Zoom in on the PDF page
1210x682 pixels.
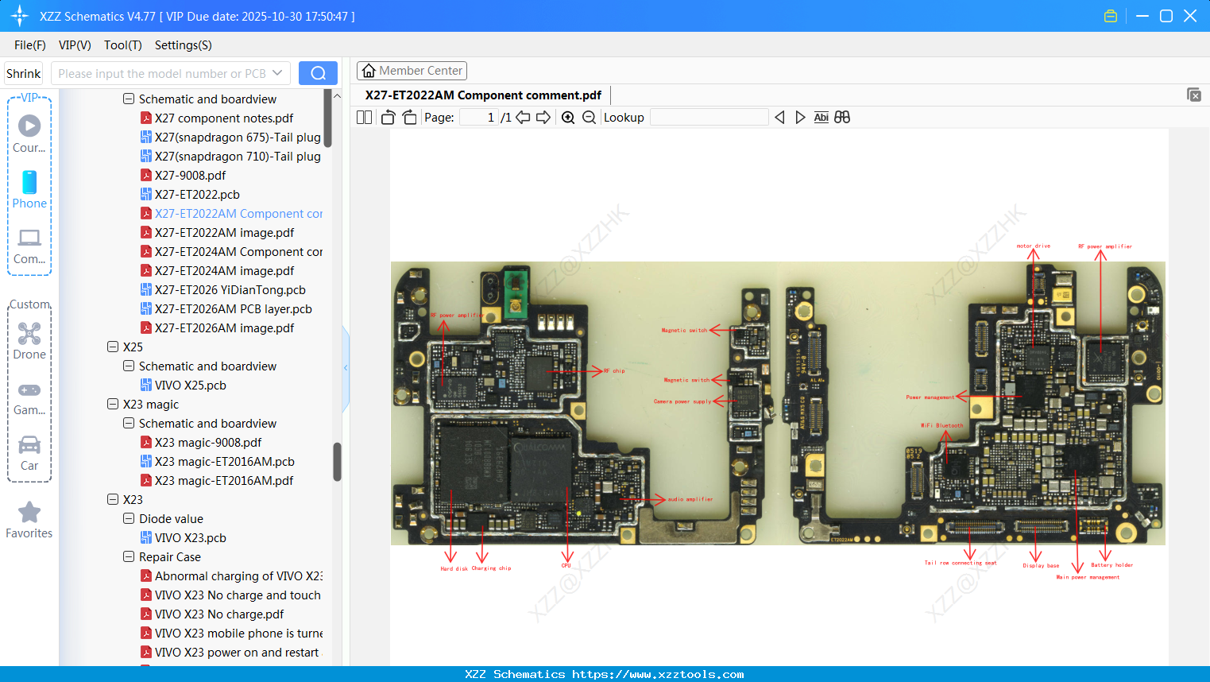click(568, 117)
